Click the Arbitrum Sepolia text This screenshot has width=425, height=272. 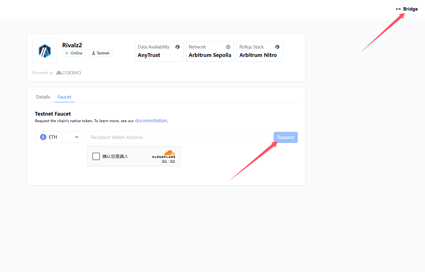pos(210,55)
